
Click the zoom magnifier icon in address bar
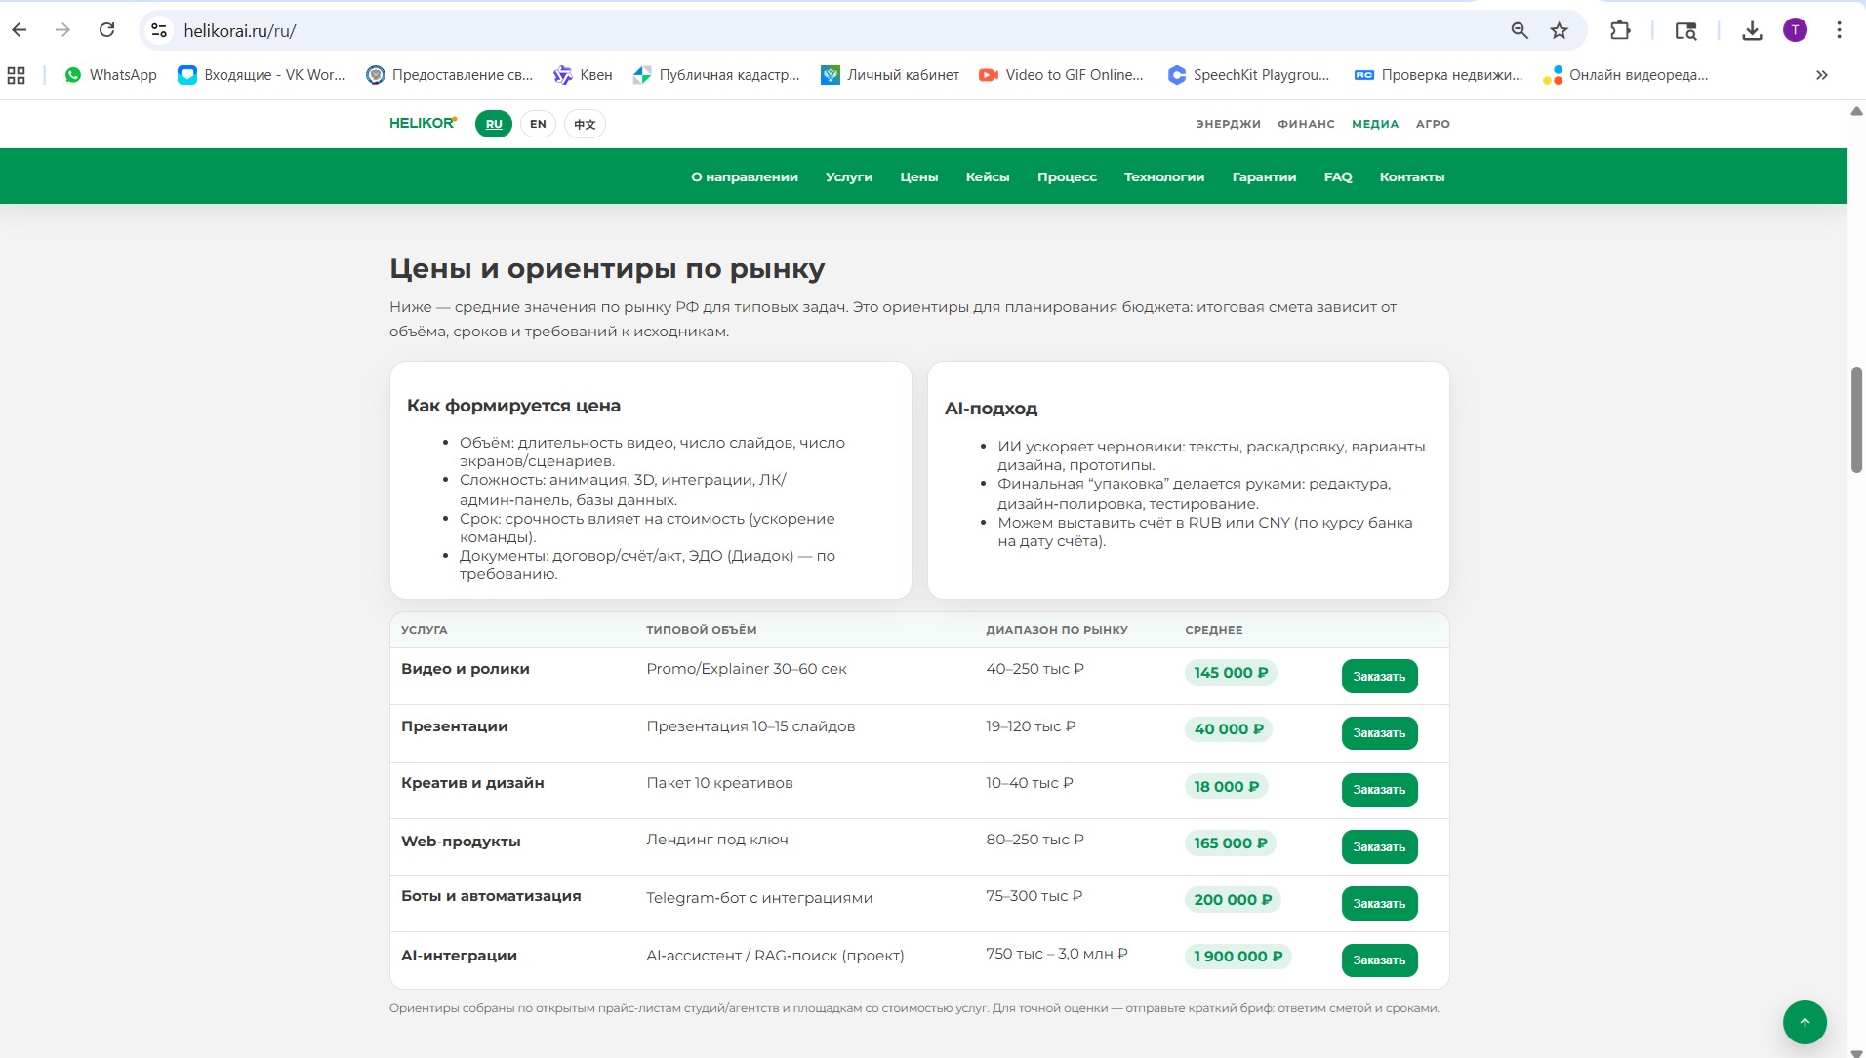click(1520, 30)
